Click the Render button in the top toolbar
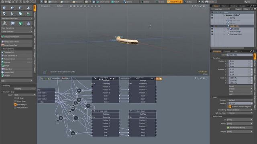The height and width of the screenshot is (144, 257). click(x=211, y=2)
